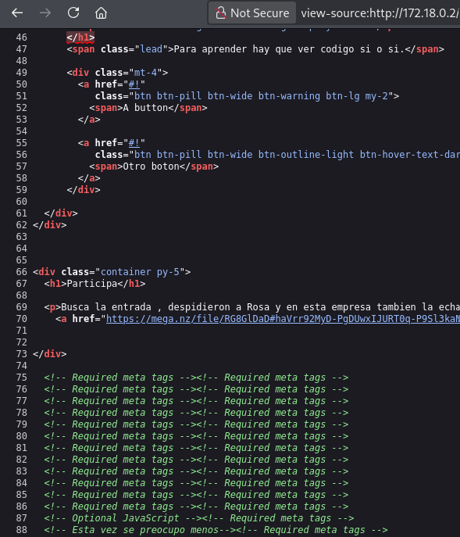The width and height of the screenshot is (460, 537).
Task: Click the #! href link on line 50
Action: [x=134, y=84]
